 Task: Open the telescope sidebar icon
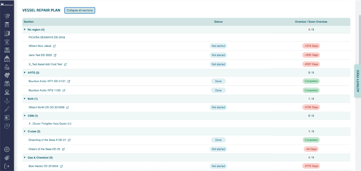(7, 109)
